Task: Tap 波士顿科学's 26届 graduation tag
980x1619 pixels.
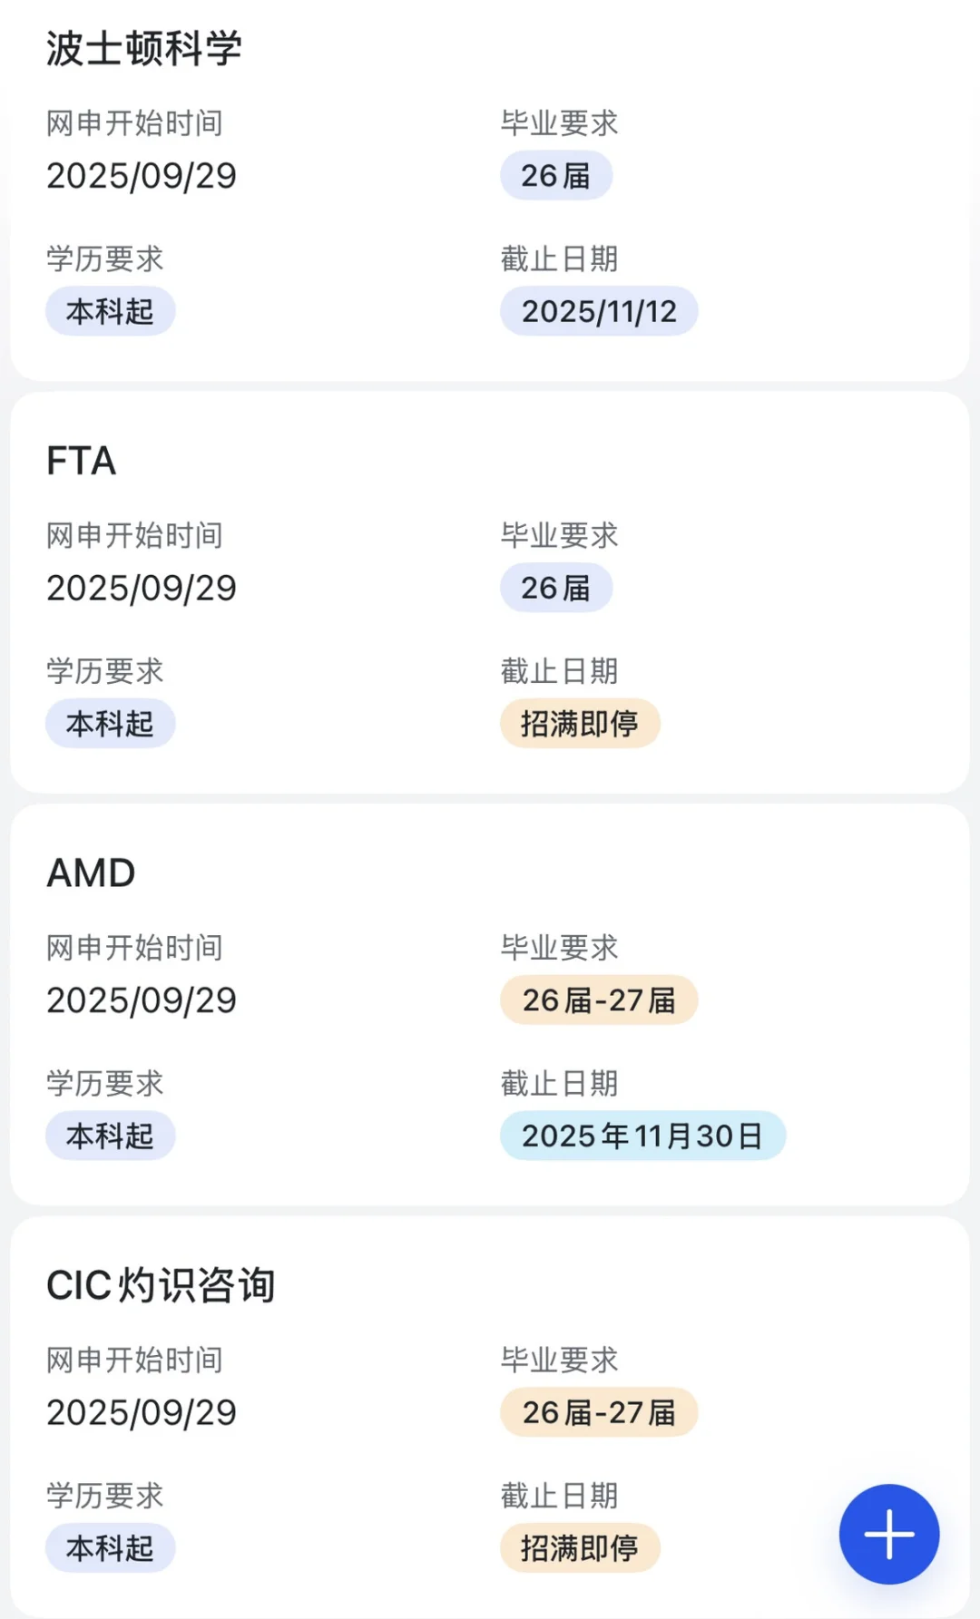Action: point(555,175)
